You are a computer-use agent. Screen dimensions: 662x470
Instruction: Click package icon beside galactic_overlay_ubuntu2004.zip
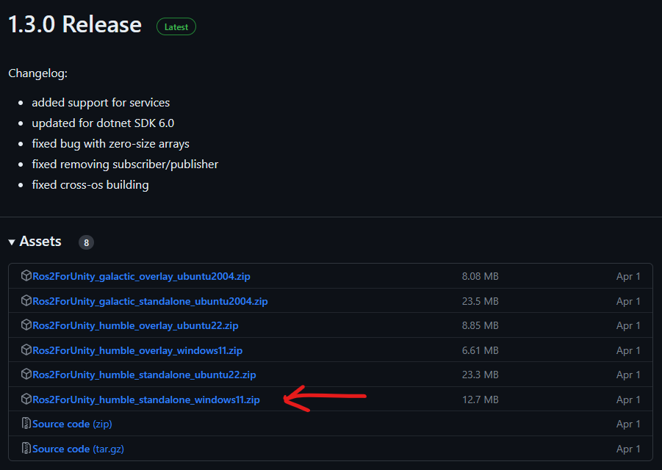pos(26,276)
